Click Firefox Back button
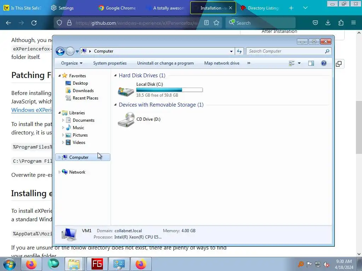The image size is (362, 271). click(x=8, y=23)
